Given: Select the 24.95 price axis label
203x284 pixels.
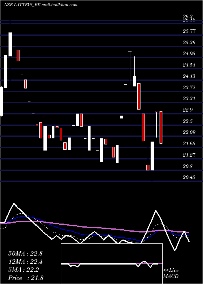Looking at the screenshot, I should [x=189, y=54].
